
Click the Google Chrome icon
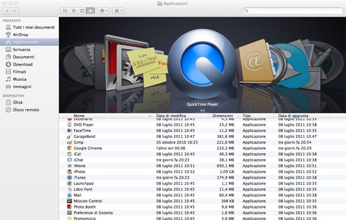tap(70, 148)
